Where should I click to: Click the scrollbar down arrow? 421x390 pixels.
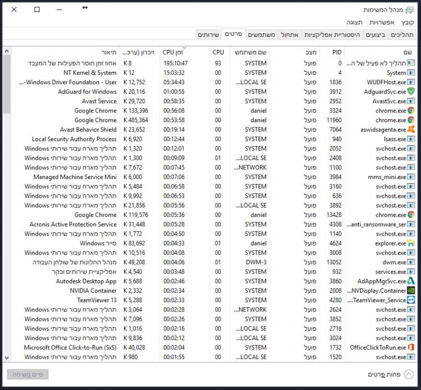click(6, 358)
